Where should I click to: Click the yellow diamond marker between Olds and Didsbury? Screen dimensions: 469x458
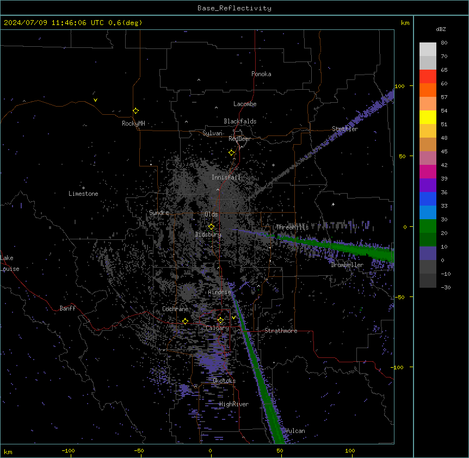point(211,227)
